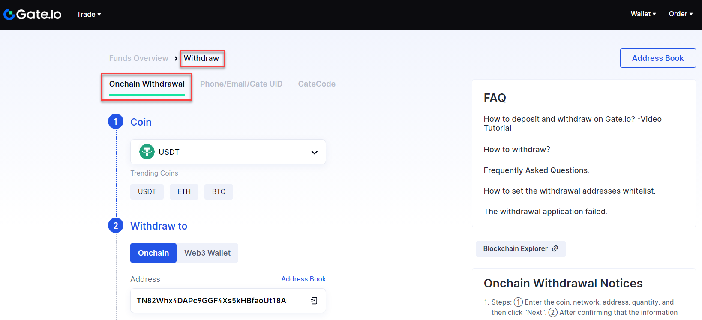The height and width of the screenshot is (320, 702).
Task: Expand the USDT coin dropdown chevron
Action: pos(314,152)
